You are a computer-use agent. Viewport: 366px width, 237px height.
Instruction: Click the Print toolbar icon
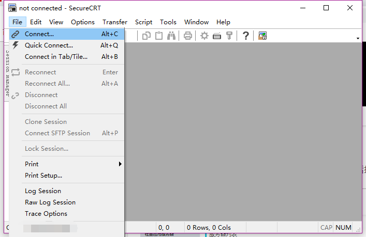188,36
